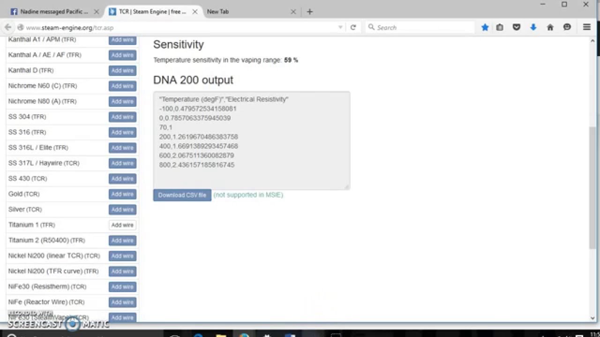This screenshot has height=337, width=600.
Task: Click the scrollbar down arrow
Action: [x=592, y=318]
